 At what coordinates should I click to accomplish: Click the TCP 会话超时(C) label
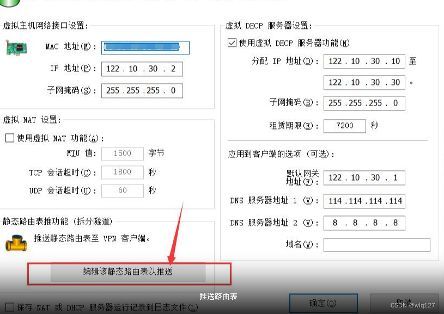[x=63, y=173]
